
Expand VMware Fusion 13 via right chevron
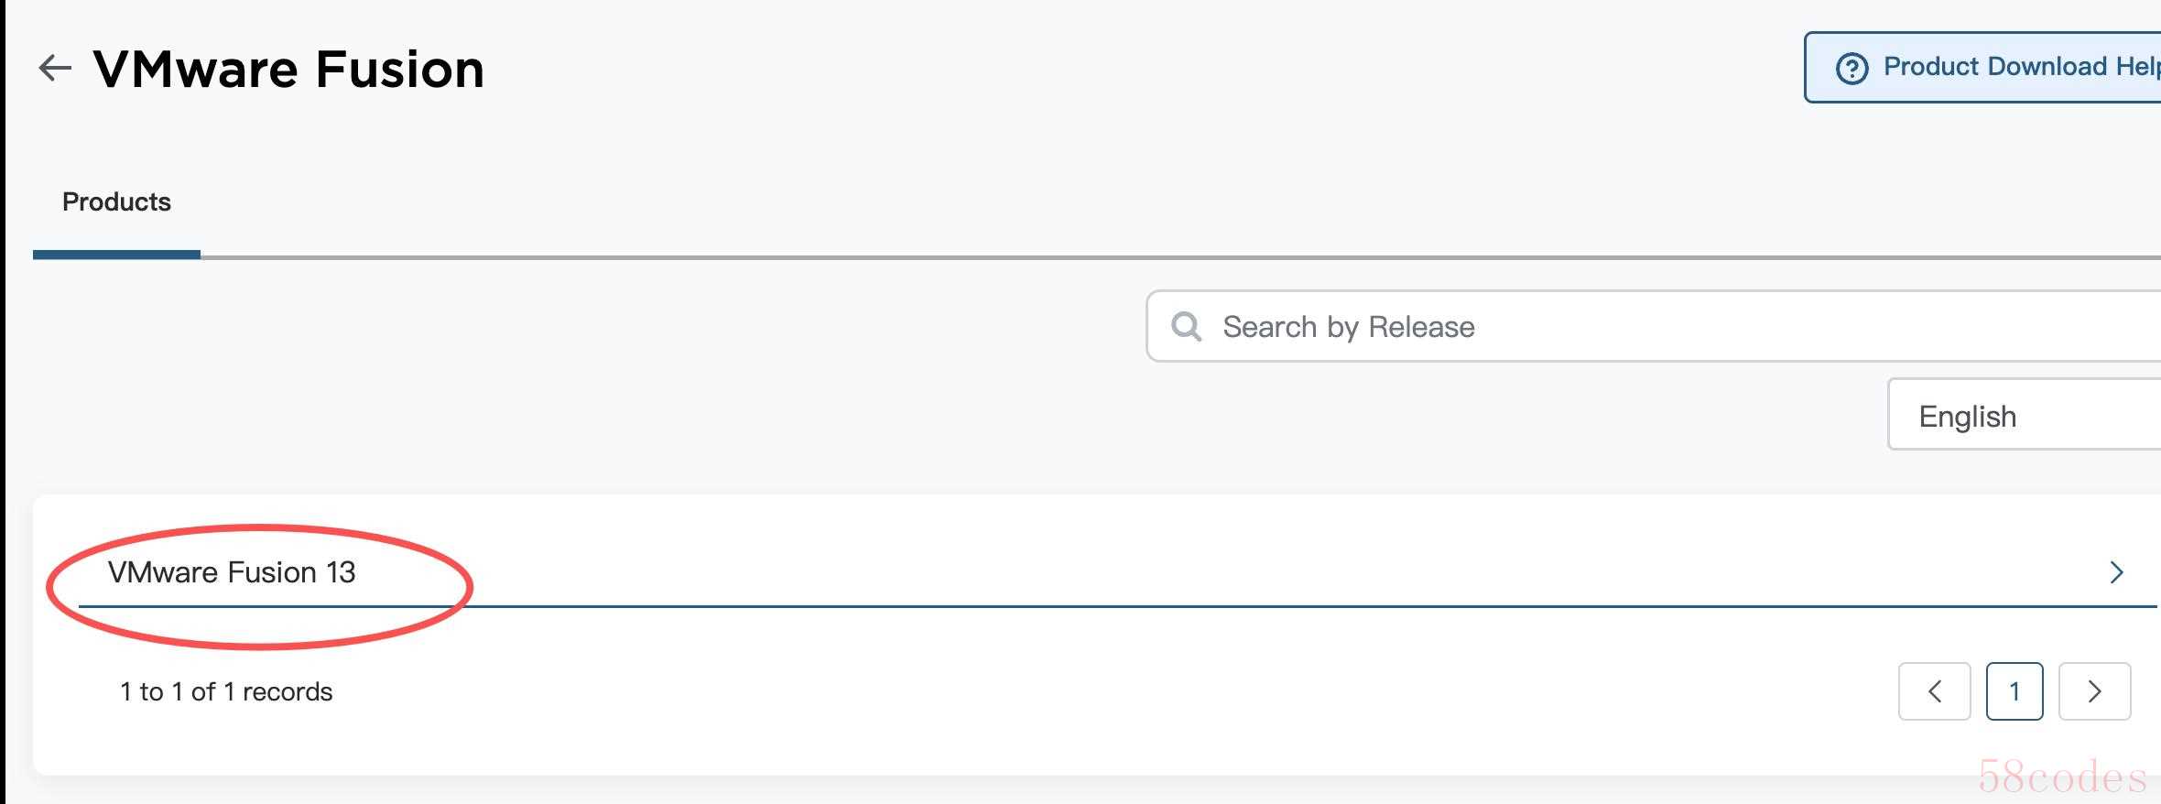click(x=2116, y=572)
